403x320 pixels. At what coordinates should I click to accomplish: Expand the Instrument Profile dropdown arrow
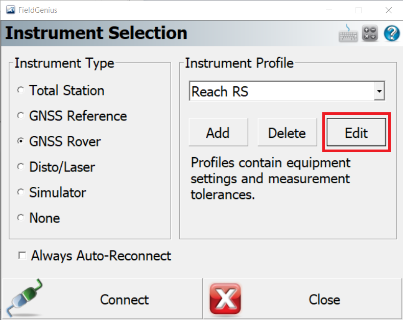pos(379,91)
